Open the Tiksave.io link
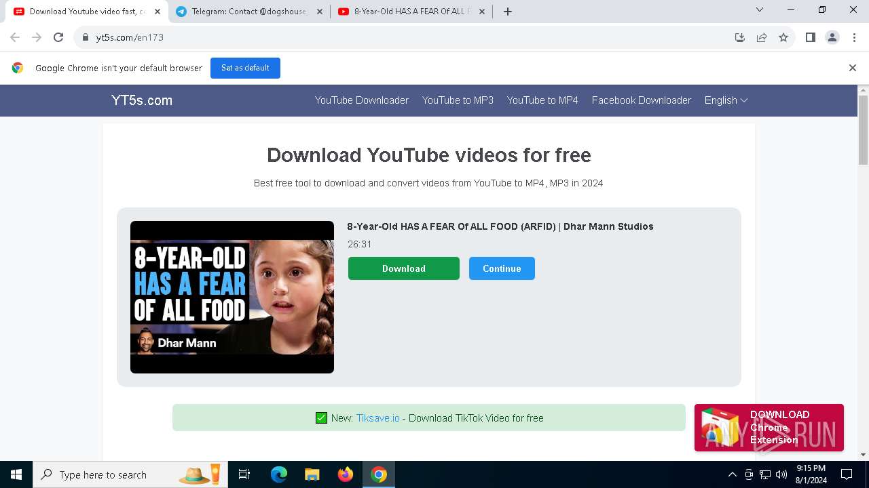The width and height of the screenshot is (869, 488). point(377,418)
